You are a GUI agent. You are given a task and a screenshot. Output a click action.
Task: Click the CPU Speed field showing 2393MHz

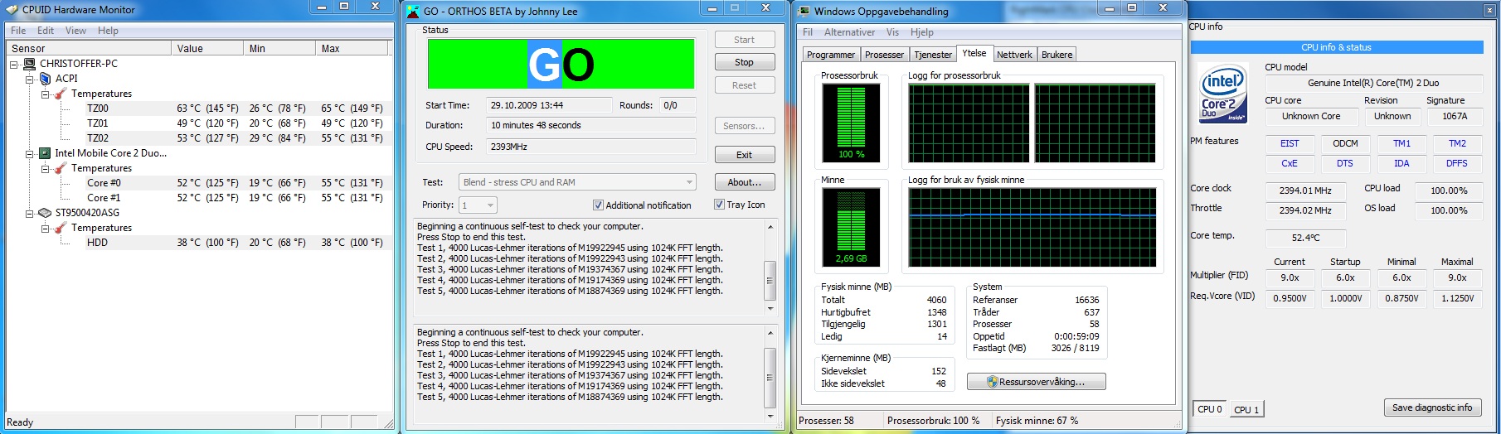point(590,147)
